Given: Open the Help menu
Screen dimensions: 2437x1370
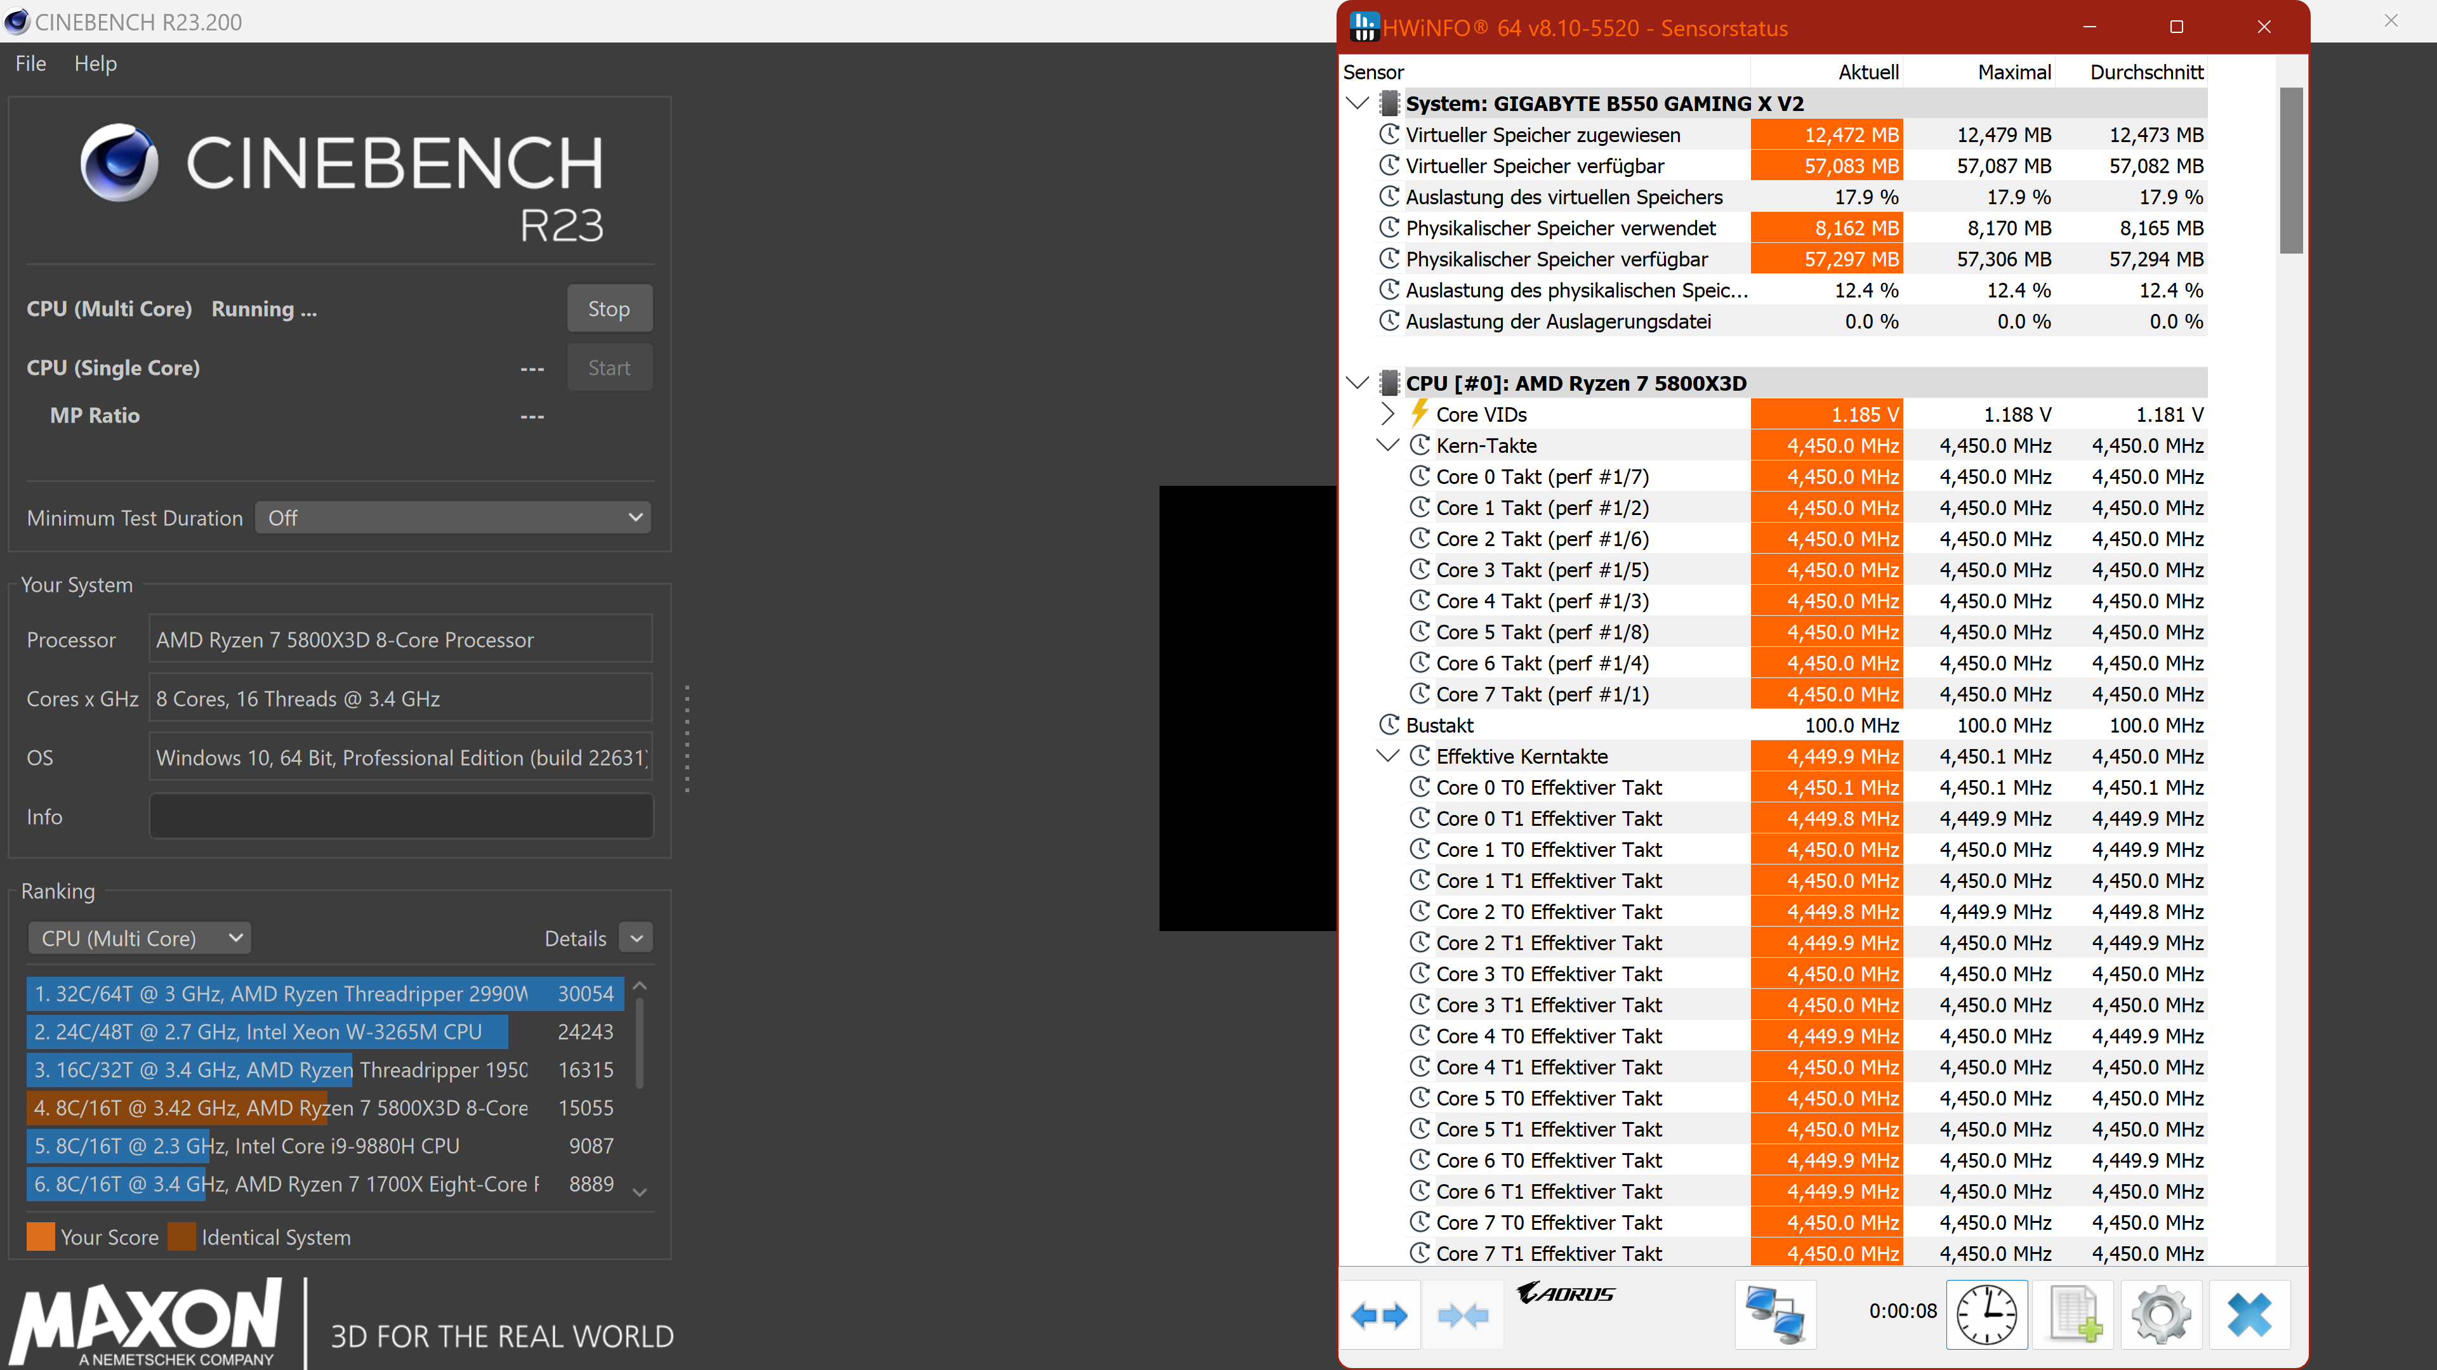Looking at the screenshot, I should coord(96,63).
